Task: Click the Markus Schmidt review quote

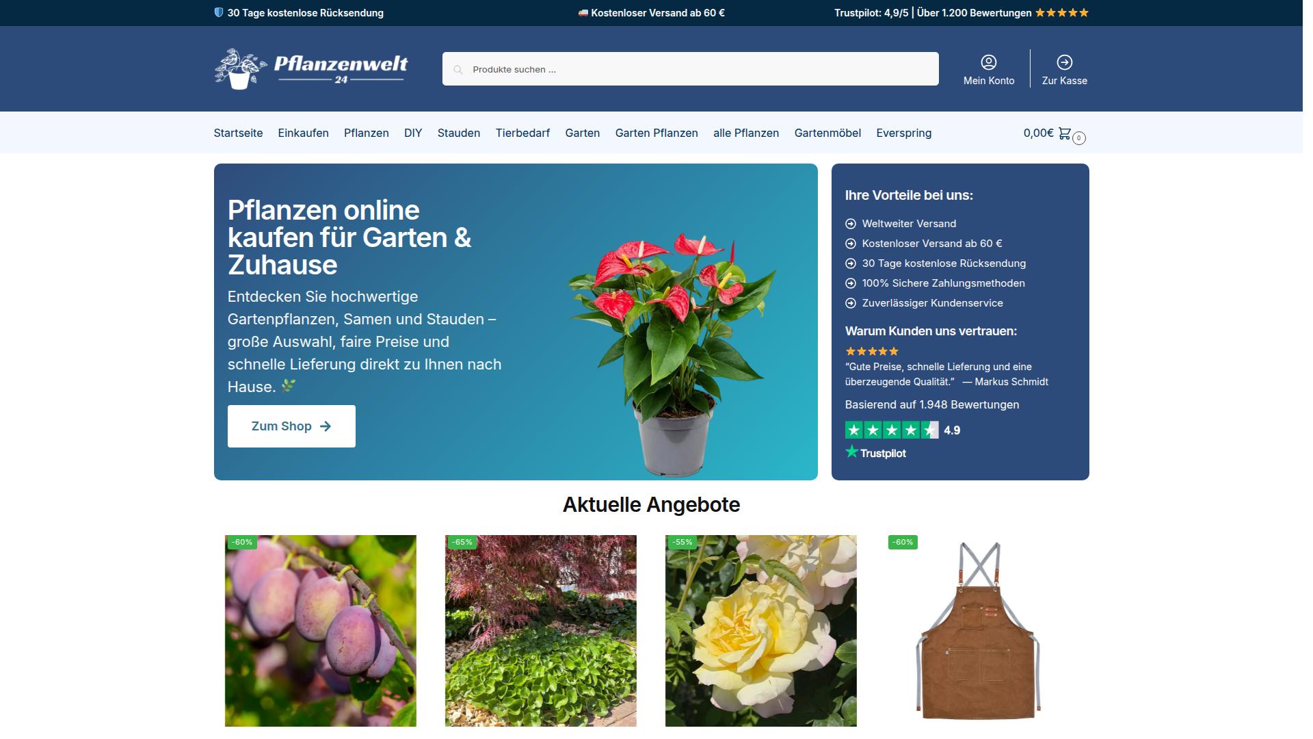Action: [946, 374]
